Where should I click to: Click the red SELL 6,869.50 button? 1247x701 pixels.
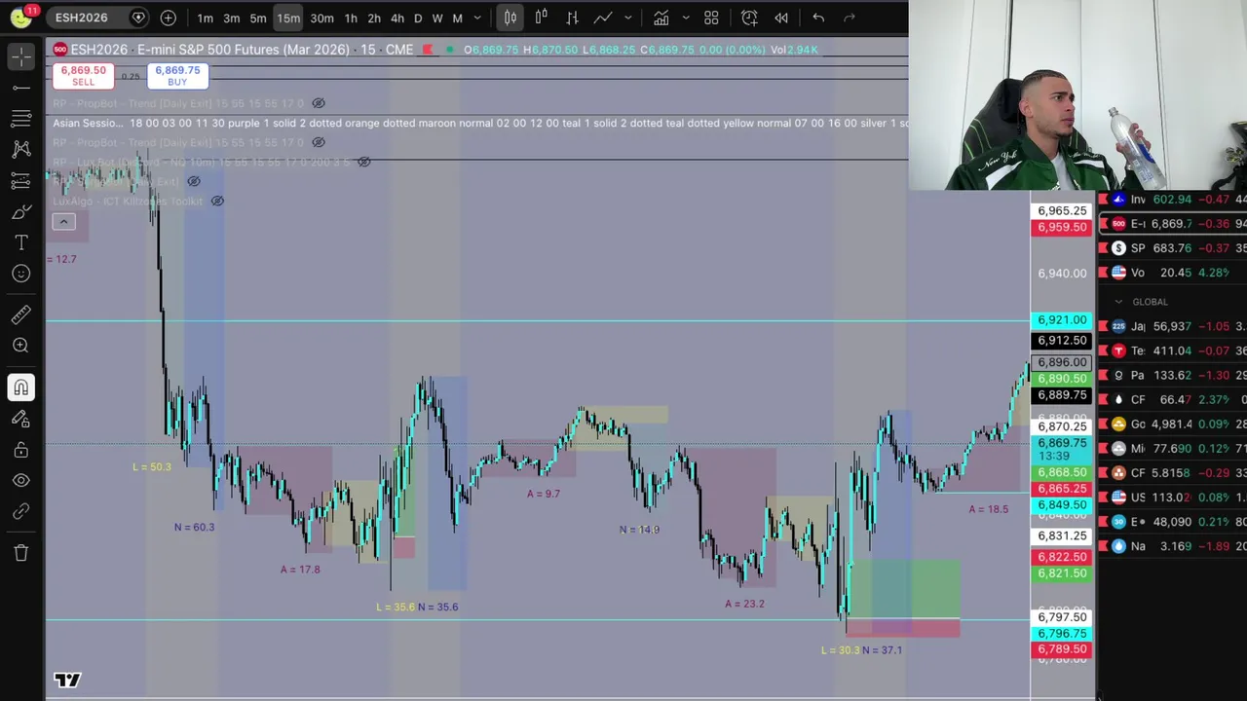point(83,76)
